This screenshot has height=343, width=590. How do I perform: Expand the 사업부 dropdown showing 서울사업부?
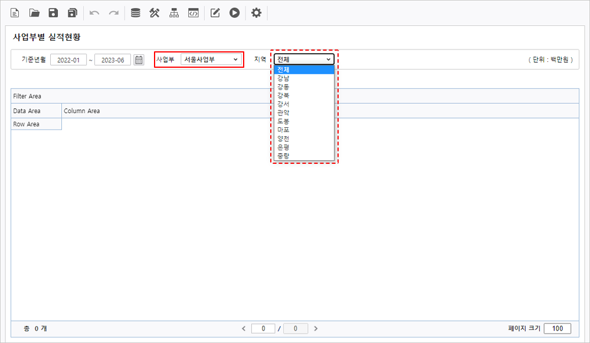[x=211, y=60]
